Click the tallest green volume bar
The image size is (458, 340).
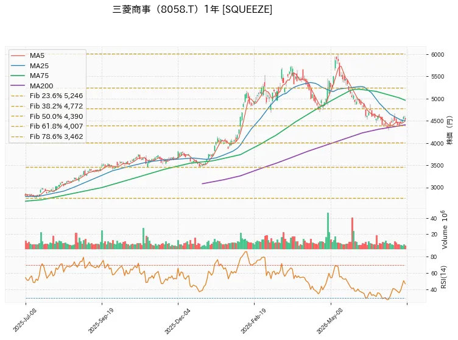click(x=328, y=231)
